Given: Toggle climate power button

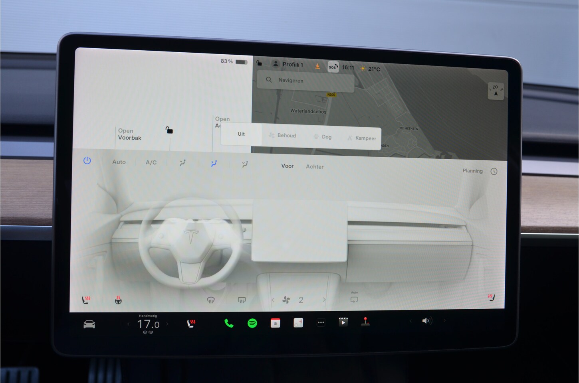Looking at the screenshot, I should tap(87, 161).
